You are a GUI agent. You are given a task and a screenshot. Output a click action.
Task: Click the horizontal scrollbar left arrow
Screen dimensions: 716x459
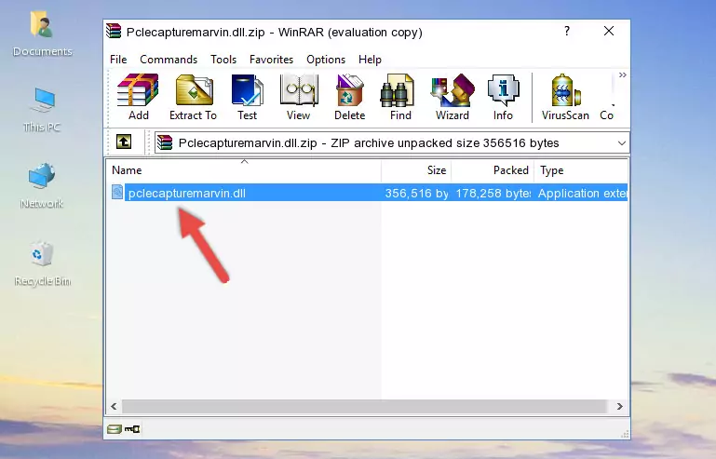pyautogui.click(x=115, y=407)
